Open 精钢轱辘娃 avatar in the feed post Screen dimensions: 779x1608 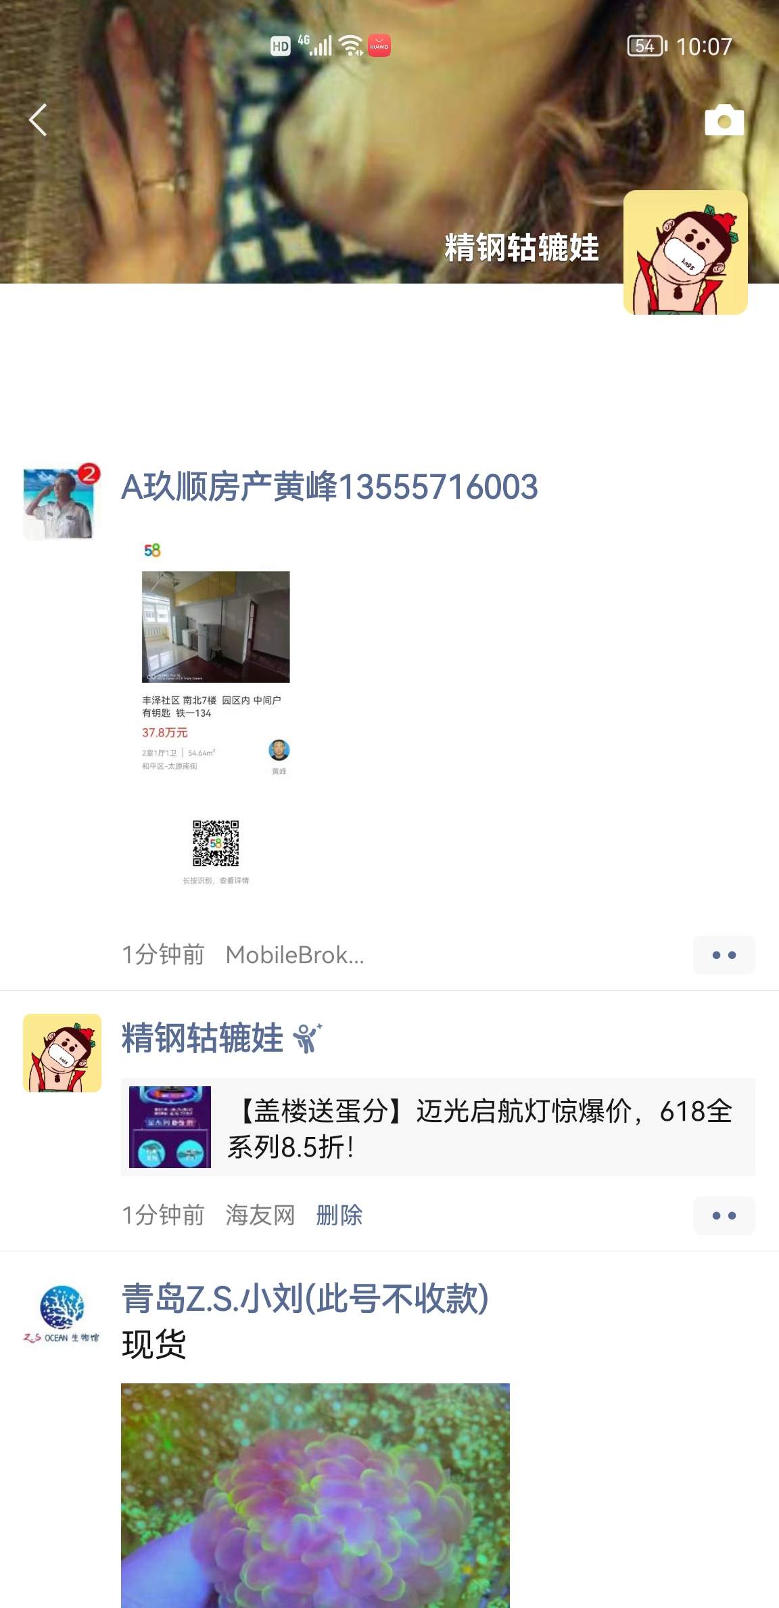point(62,1053)
